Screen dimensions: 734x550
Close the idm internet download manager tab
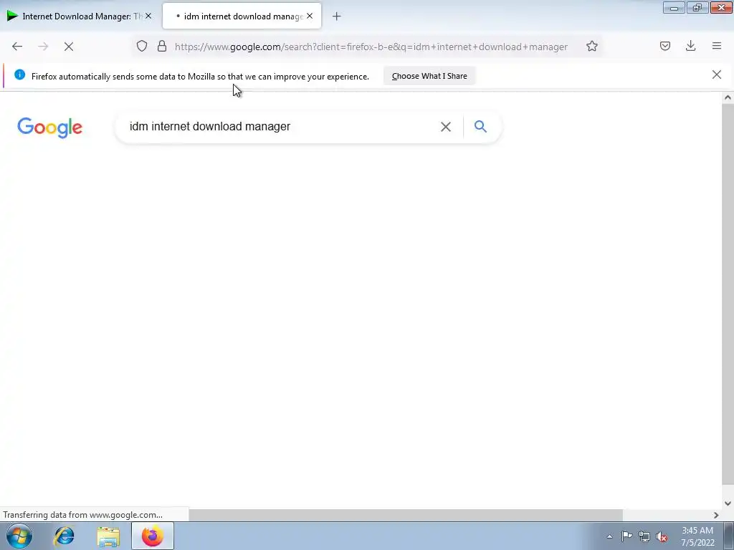(310, 16)
